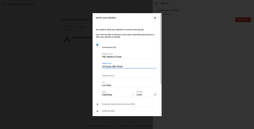254x129 pixels.
Task: Click the blue location pin icon
Action: coord(97,45)
